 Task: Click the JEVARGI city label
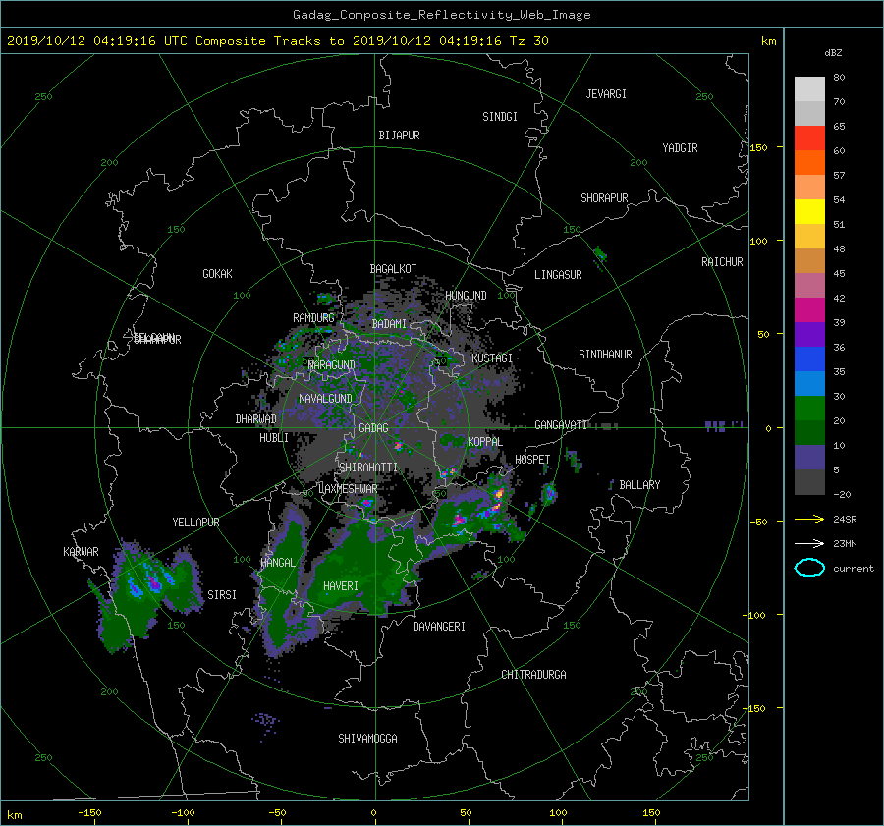(x=606, y=94)
